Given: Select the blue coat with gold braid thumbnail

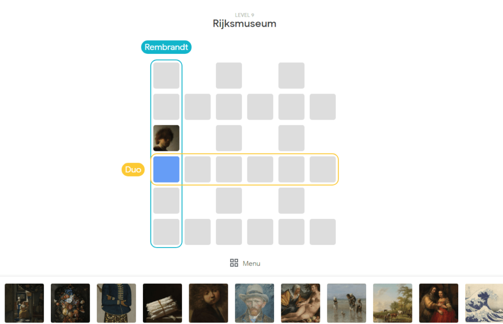Looking at the screenshot, I should click(x=117, y=303).
